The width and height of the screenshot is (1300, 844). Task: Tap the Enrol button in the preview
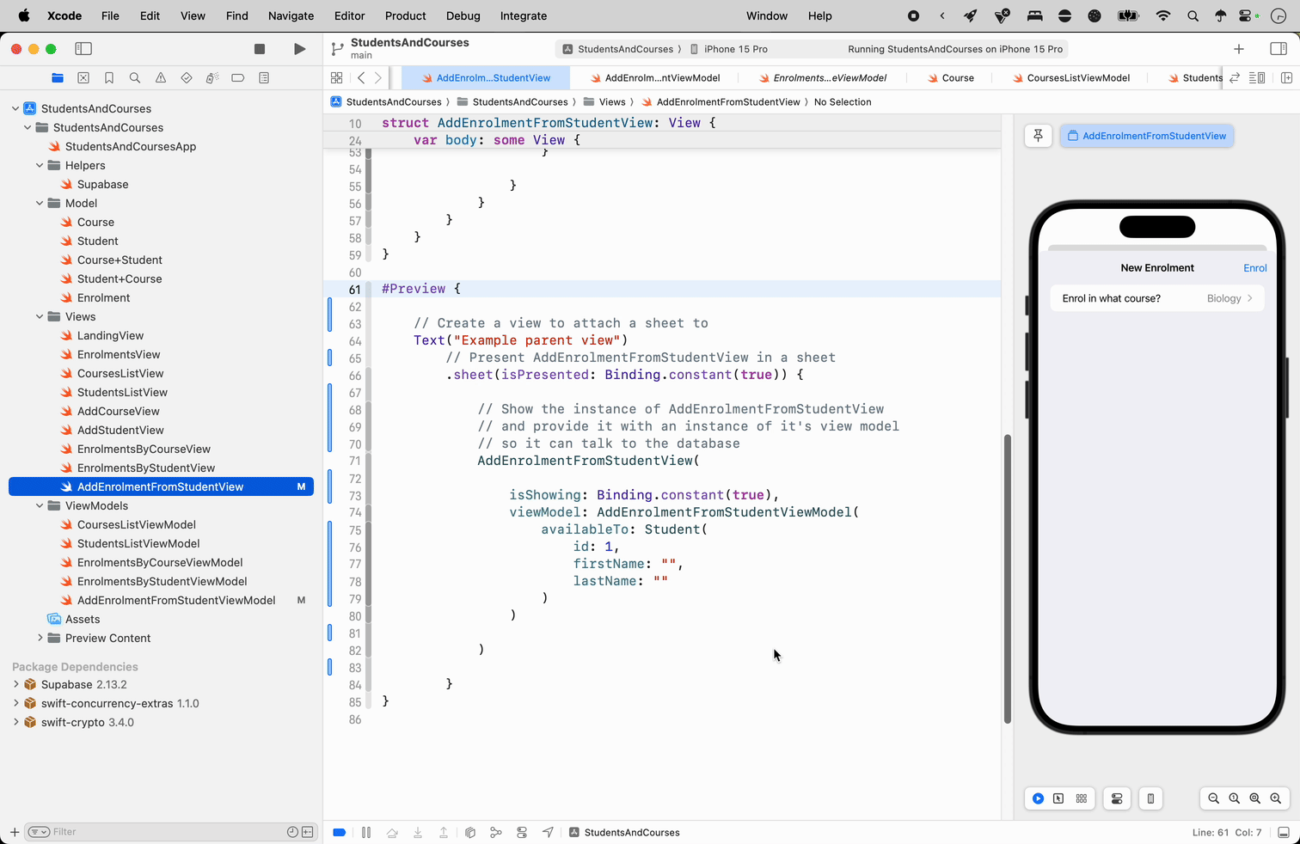point(1254,268)
